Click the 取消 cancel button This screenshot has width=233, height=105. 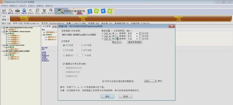coord(126,97)
